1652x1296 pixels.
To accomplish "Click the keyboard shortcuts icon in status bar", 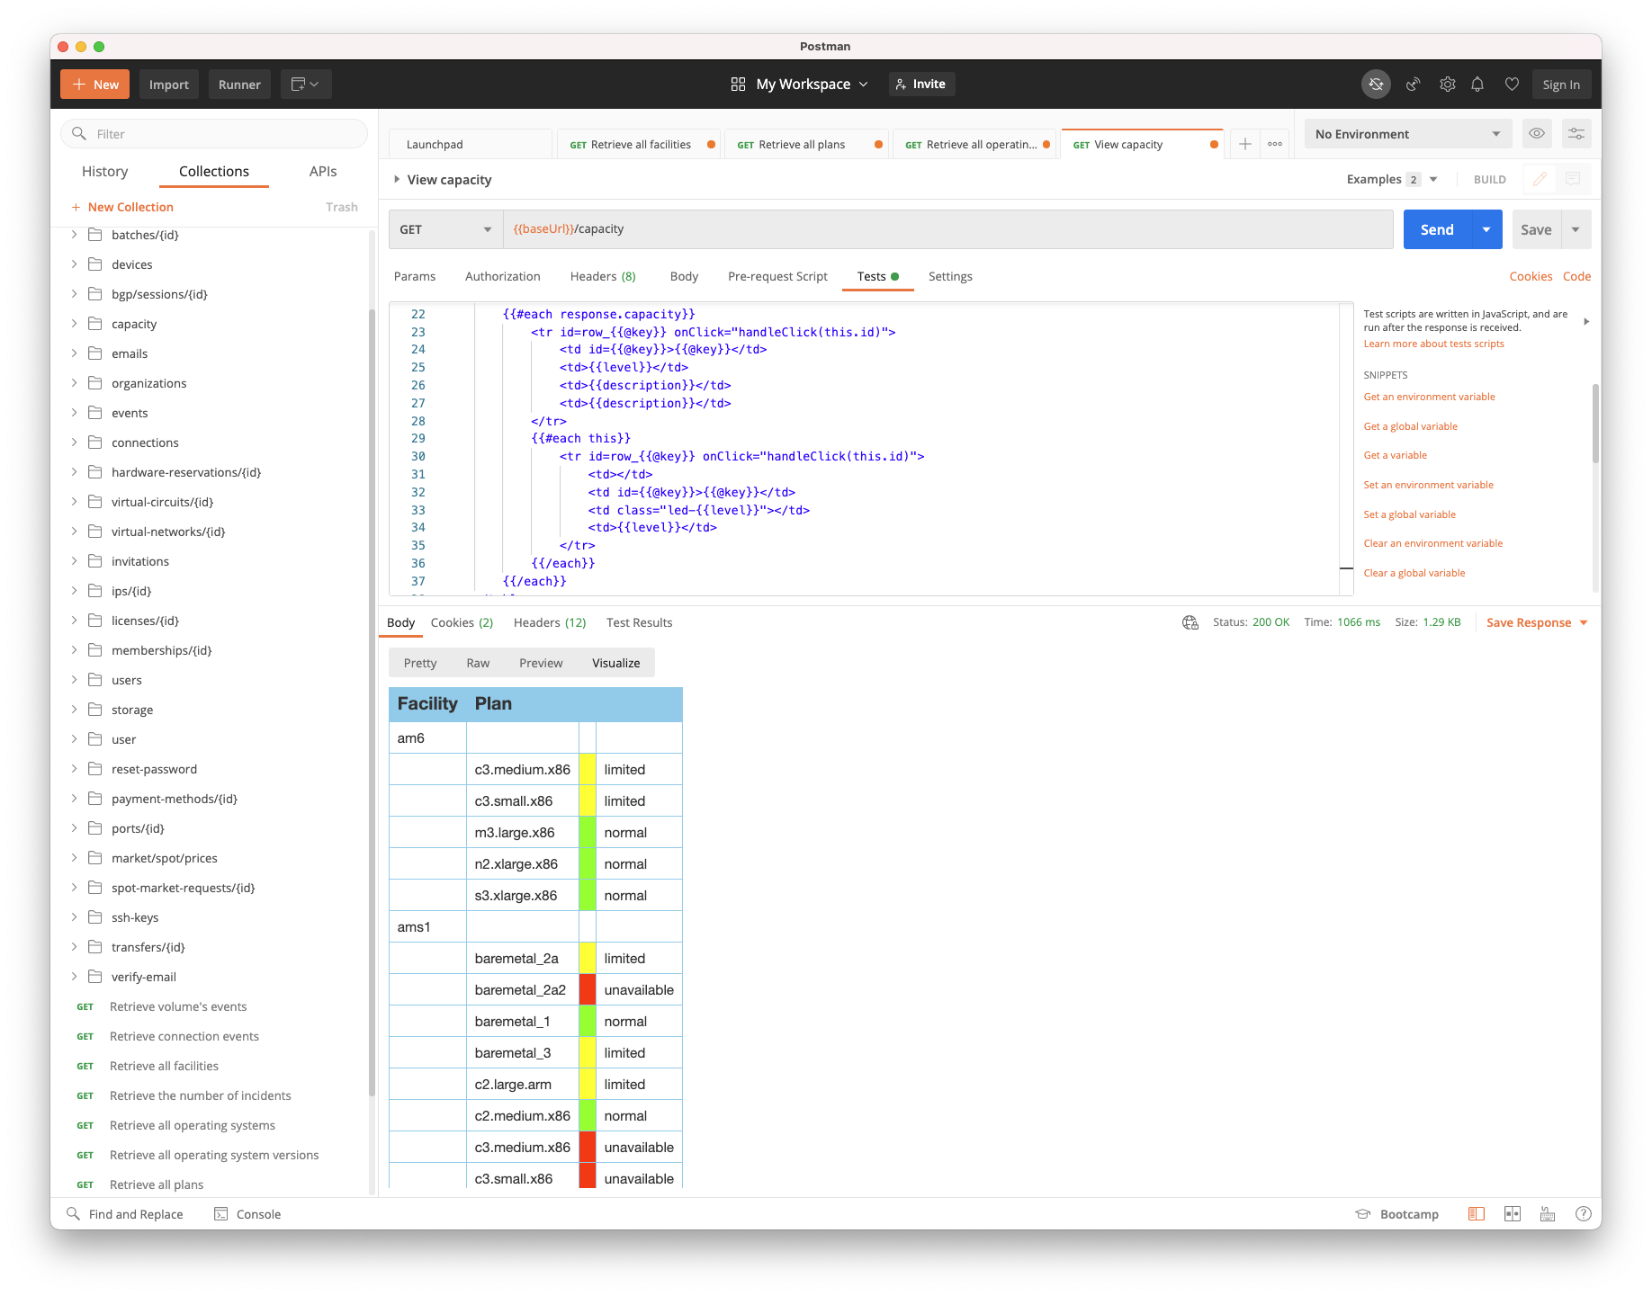I will 1548,1214.
